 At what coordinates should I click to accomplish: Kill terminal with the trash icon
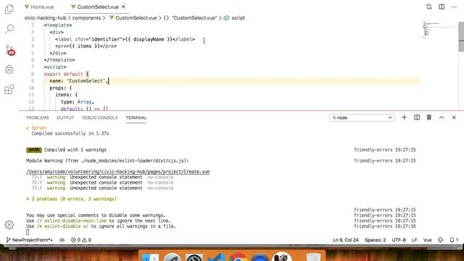pos(428,117)
